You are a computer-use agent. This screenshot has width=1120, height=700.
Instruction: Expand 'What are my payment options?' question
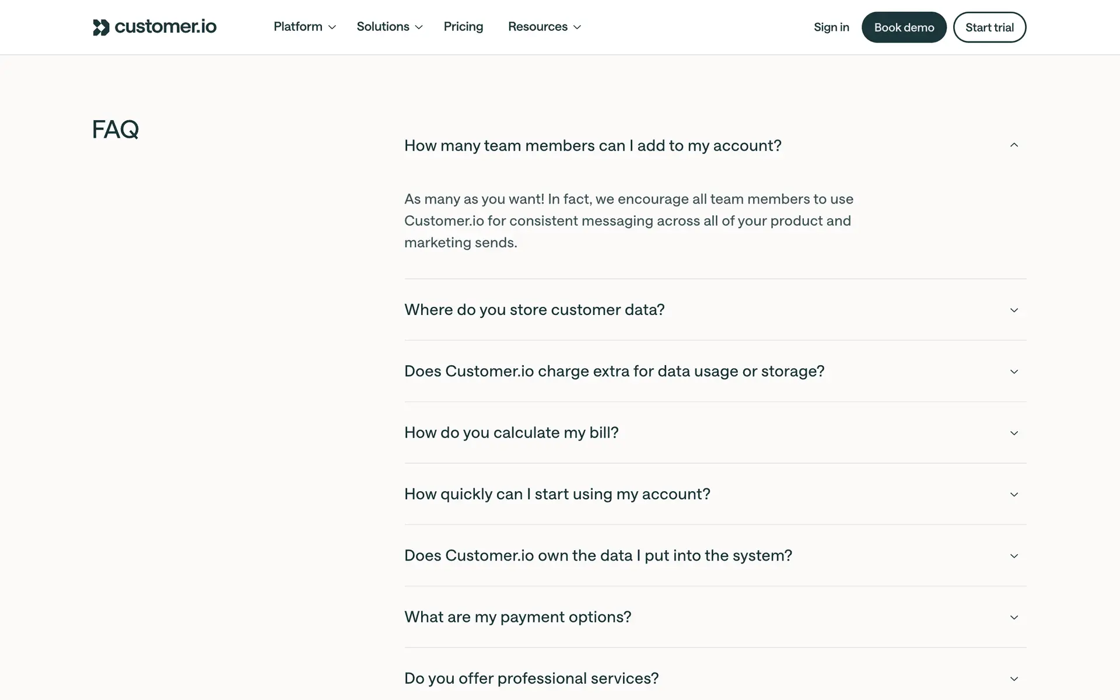pyautogui.click(x=517, y=617)
